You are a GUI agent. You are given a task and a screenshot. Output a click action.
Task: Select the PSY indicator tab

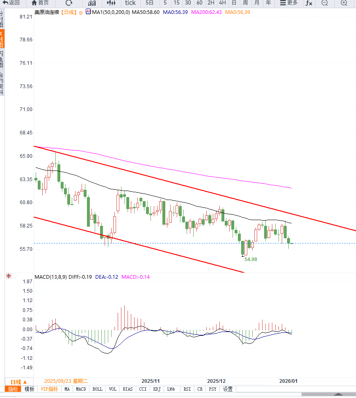coord(213,389)
